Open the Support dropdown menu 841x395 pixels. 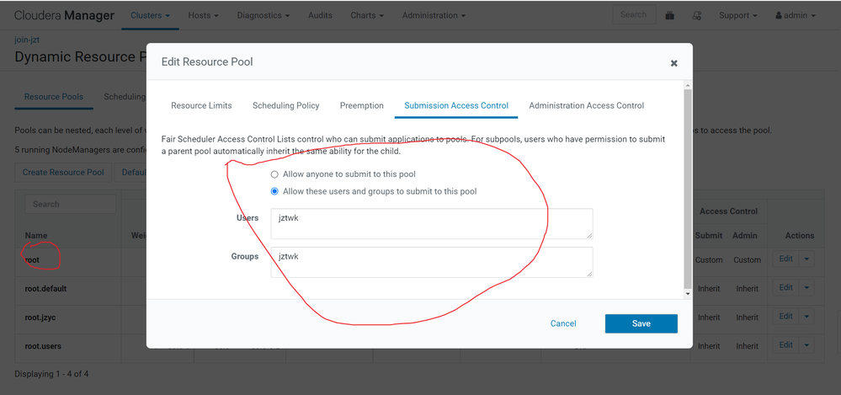coord(738,15)
